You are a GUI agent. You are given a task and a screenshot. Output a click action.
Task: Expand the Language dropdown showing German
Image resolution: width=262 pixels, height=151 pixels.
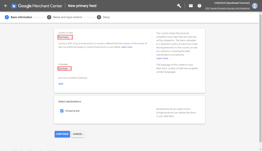pyautogui.click(x=64, y=68)
